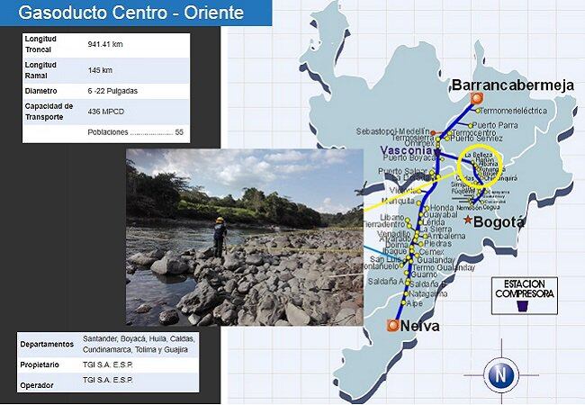Click the Propietario TGI S.A. E.S.P. row

tap(107, 364)
